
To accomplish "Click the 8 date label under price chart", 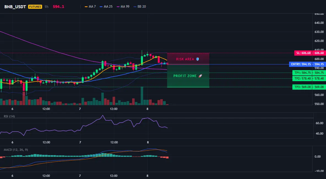I will point(147,109).
